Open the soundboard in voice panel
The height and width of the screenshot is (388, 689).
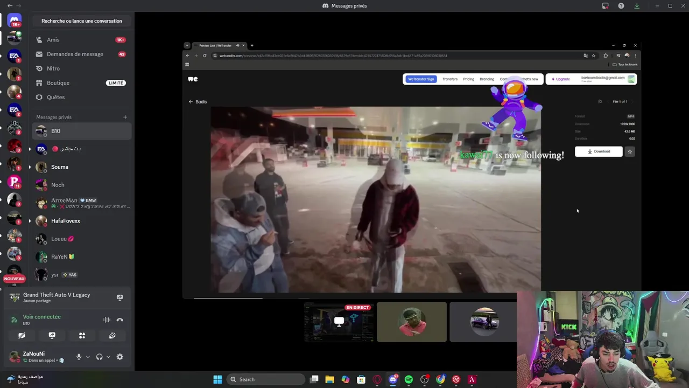point(112,335)
